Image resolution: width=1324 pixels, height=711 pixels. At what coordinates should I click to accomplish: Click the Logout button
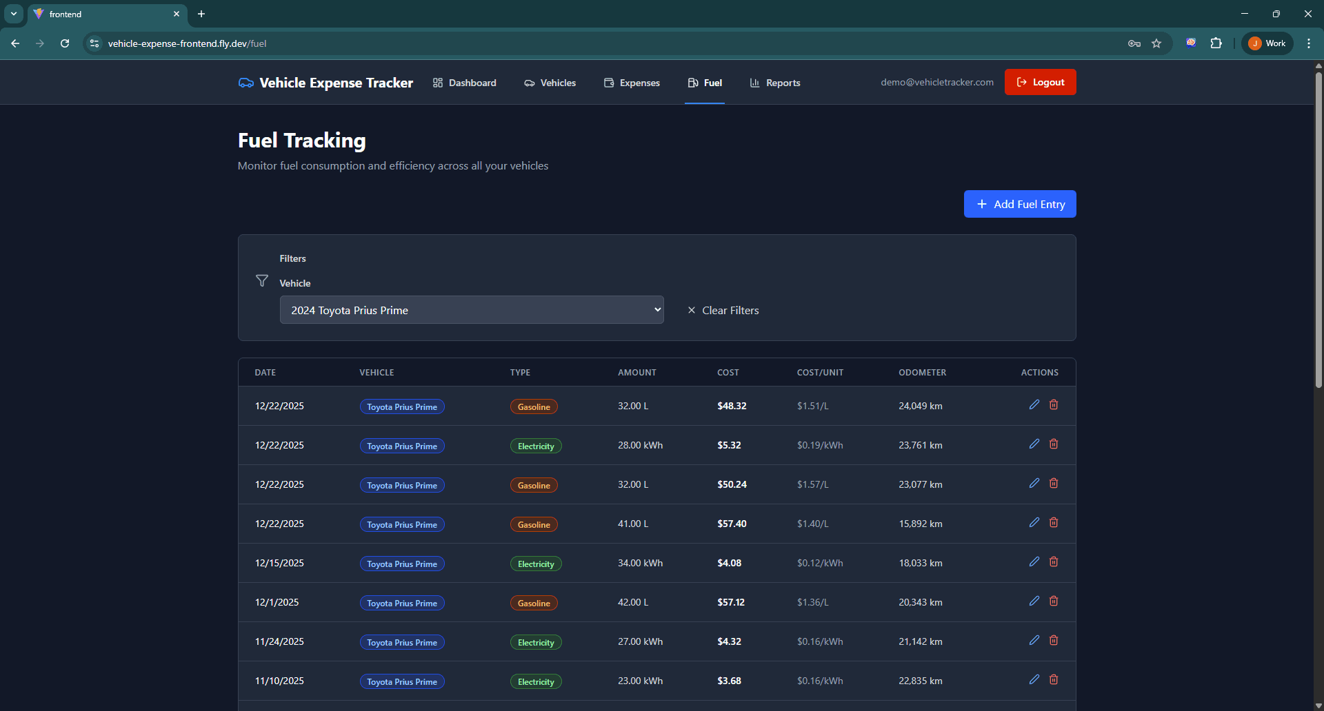1040,81
